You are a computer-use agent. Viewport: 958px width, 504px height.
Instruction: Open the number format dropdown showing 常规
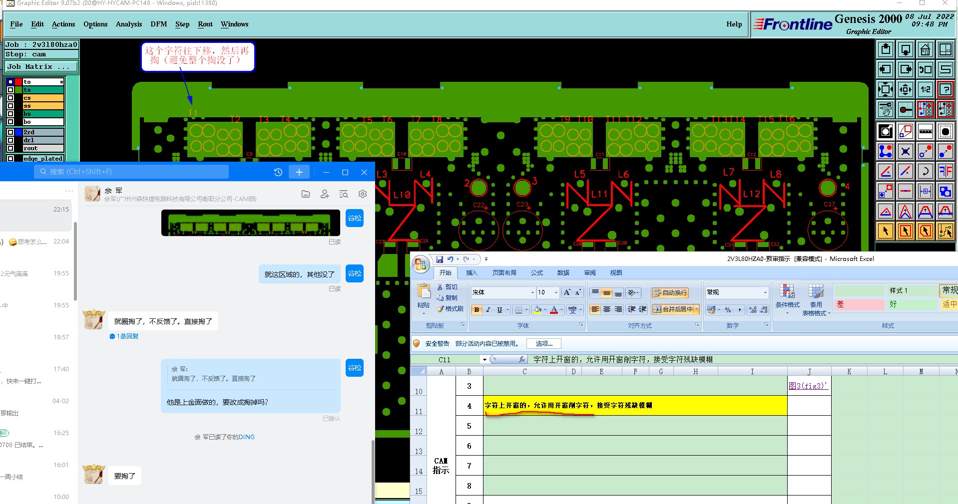tap(765, 292)
